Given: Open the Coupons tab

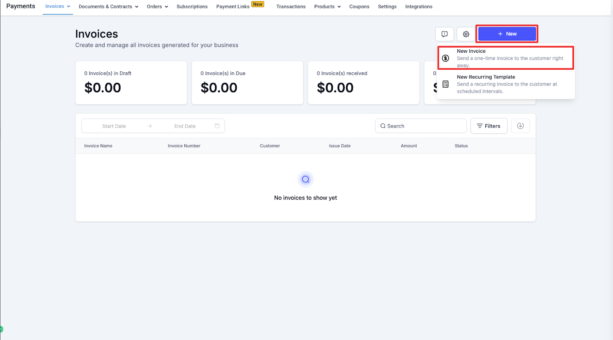Looking at the screenshot, I should (359, 7).
